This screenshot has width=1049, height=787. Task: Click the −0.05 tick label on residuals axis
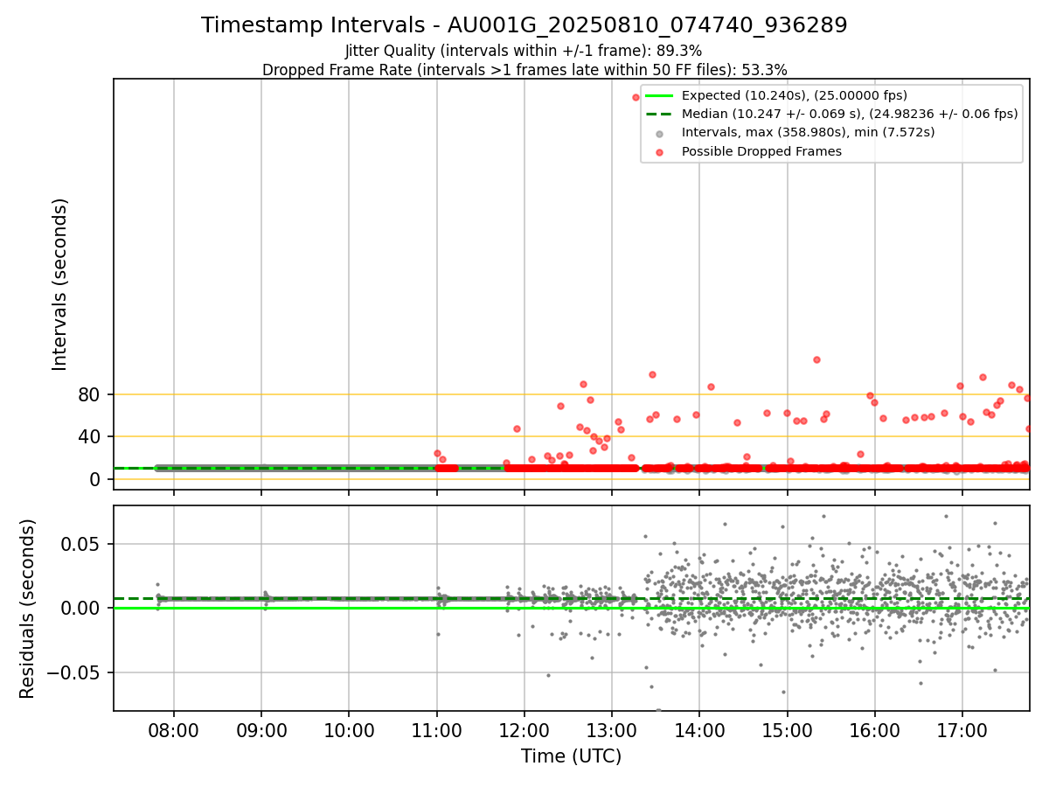[x=73, y=672]
